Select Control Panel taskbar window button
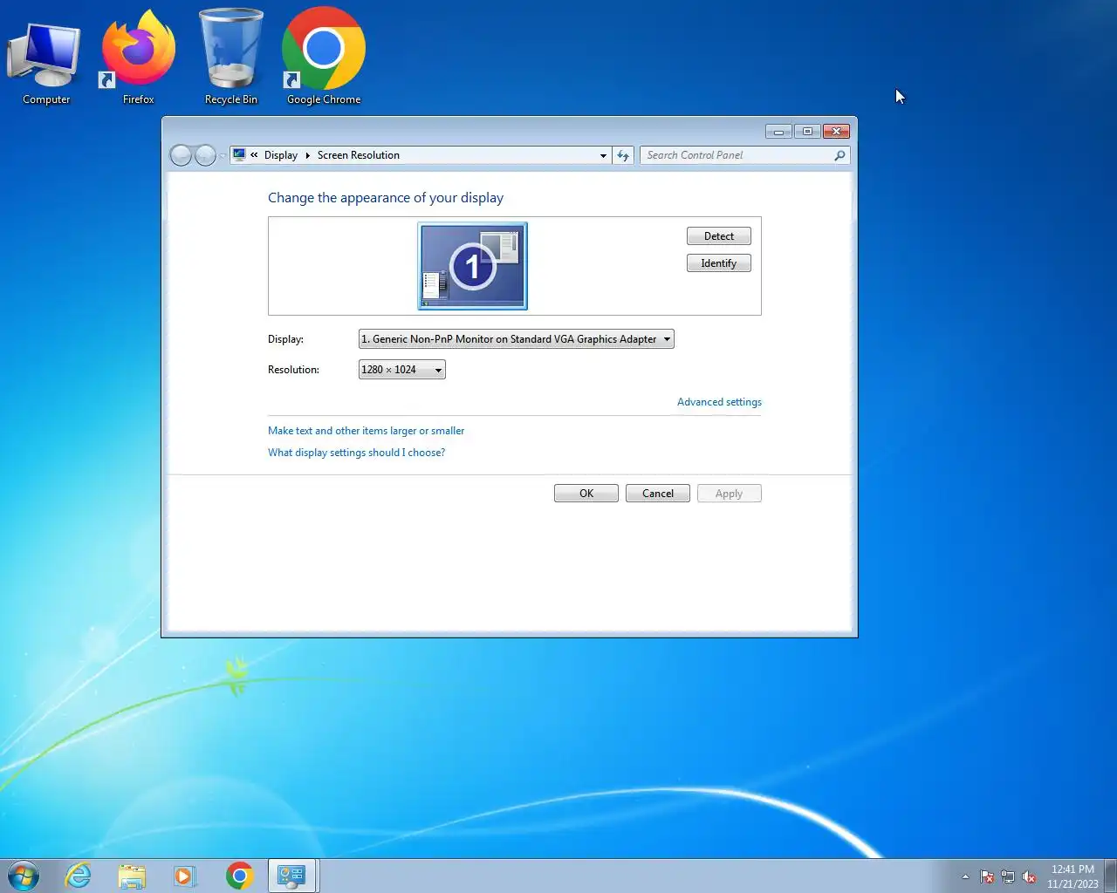The width and height of the screenshot is (1117, 893). point(291,876)
